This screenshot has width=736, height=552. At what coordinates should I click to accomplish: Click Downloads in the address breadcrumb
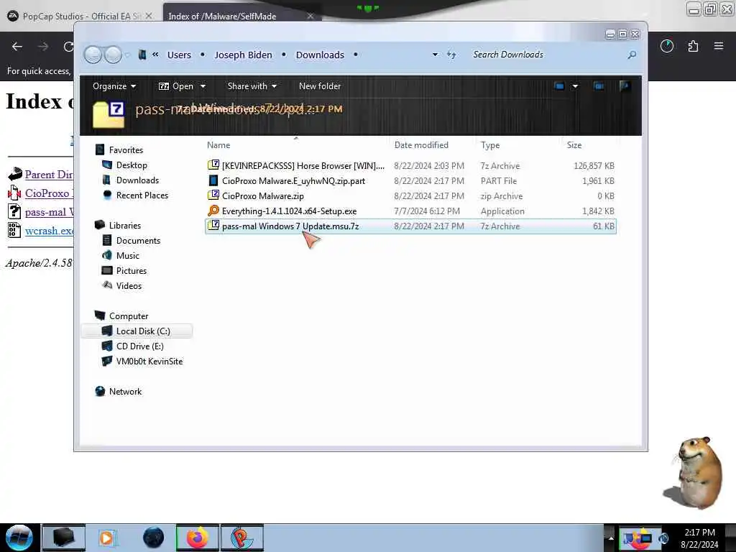320,55
